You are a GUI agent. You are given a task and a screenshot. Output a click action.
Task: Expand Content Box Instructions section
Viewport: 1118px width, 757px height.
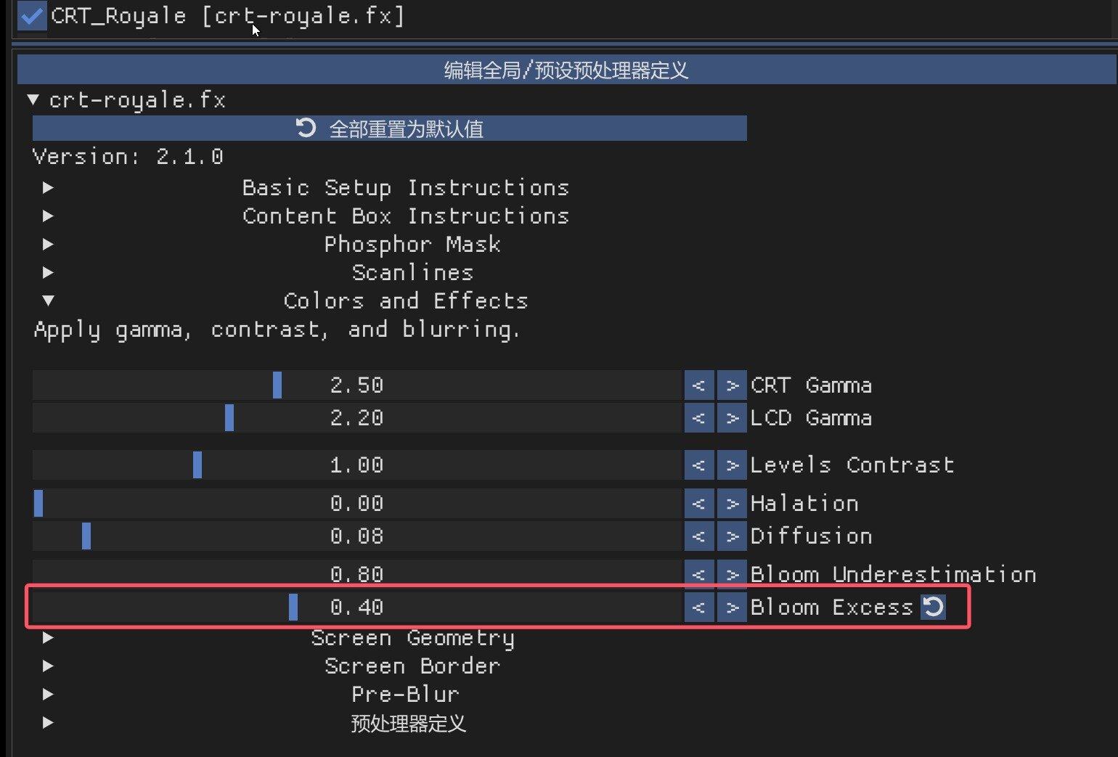click(x=48, y=216)
